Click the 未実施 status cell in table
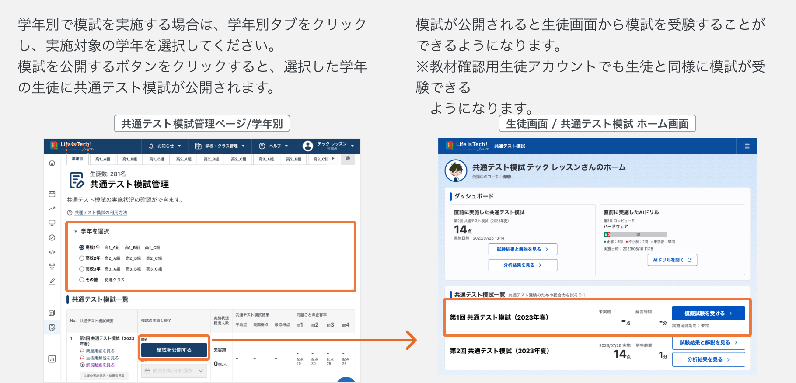 [x=220, y=350]
